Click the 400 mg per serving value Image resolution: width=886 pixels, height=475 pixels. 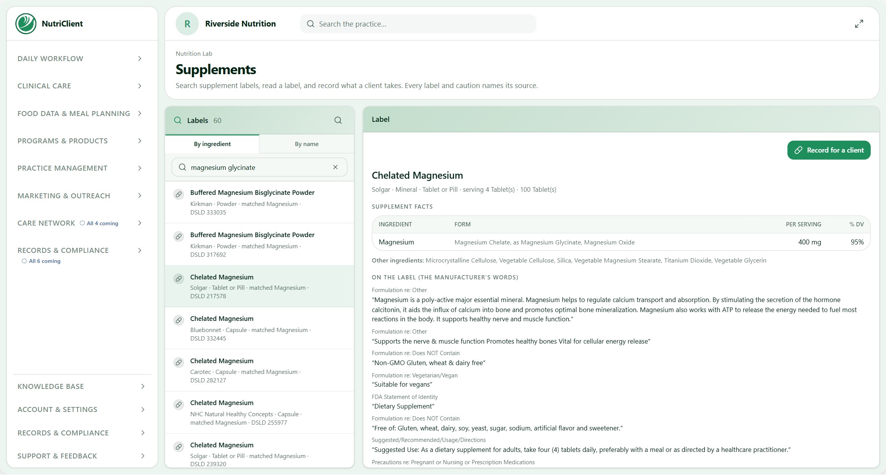coord(809,242)
